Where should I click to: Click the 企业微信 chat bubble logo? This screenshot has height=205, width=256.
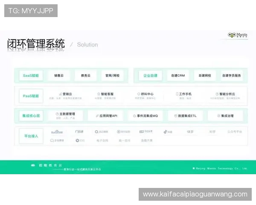point(52,141)
